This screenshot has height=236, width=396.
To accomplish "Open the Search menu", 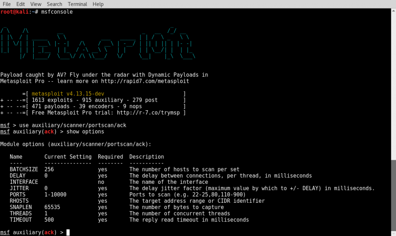I will coord(54,4).
